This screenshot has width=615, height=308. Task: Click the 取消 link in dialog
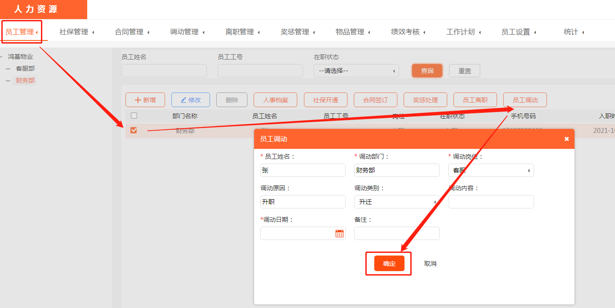point(430,264)
